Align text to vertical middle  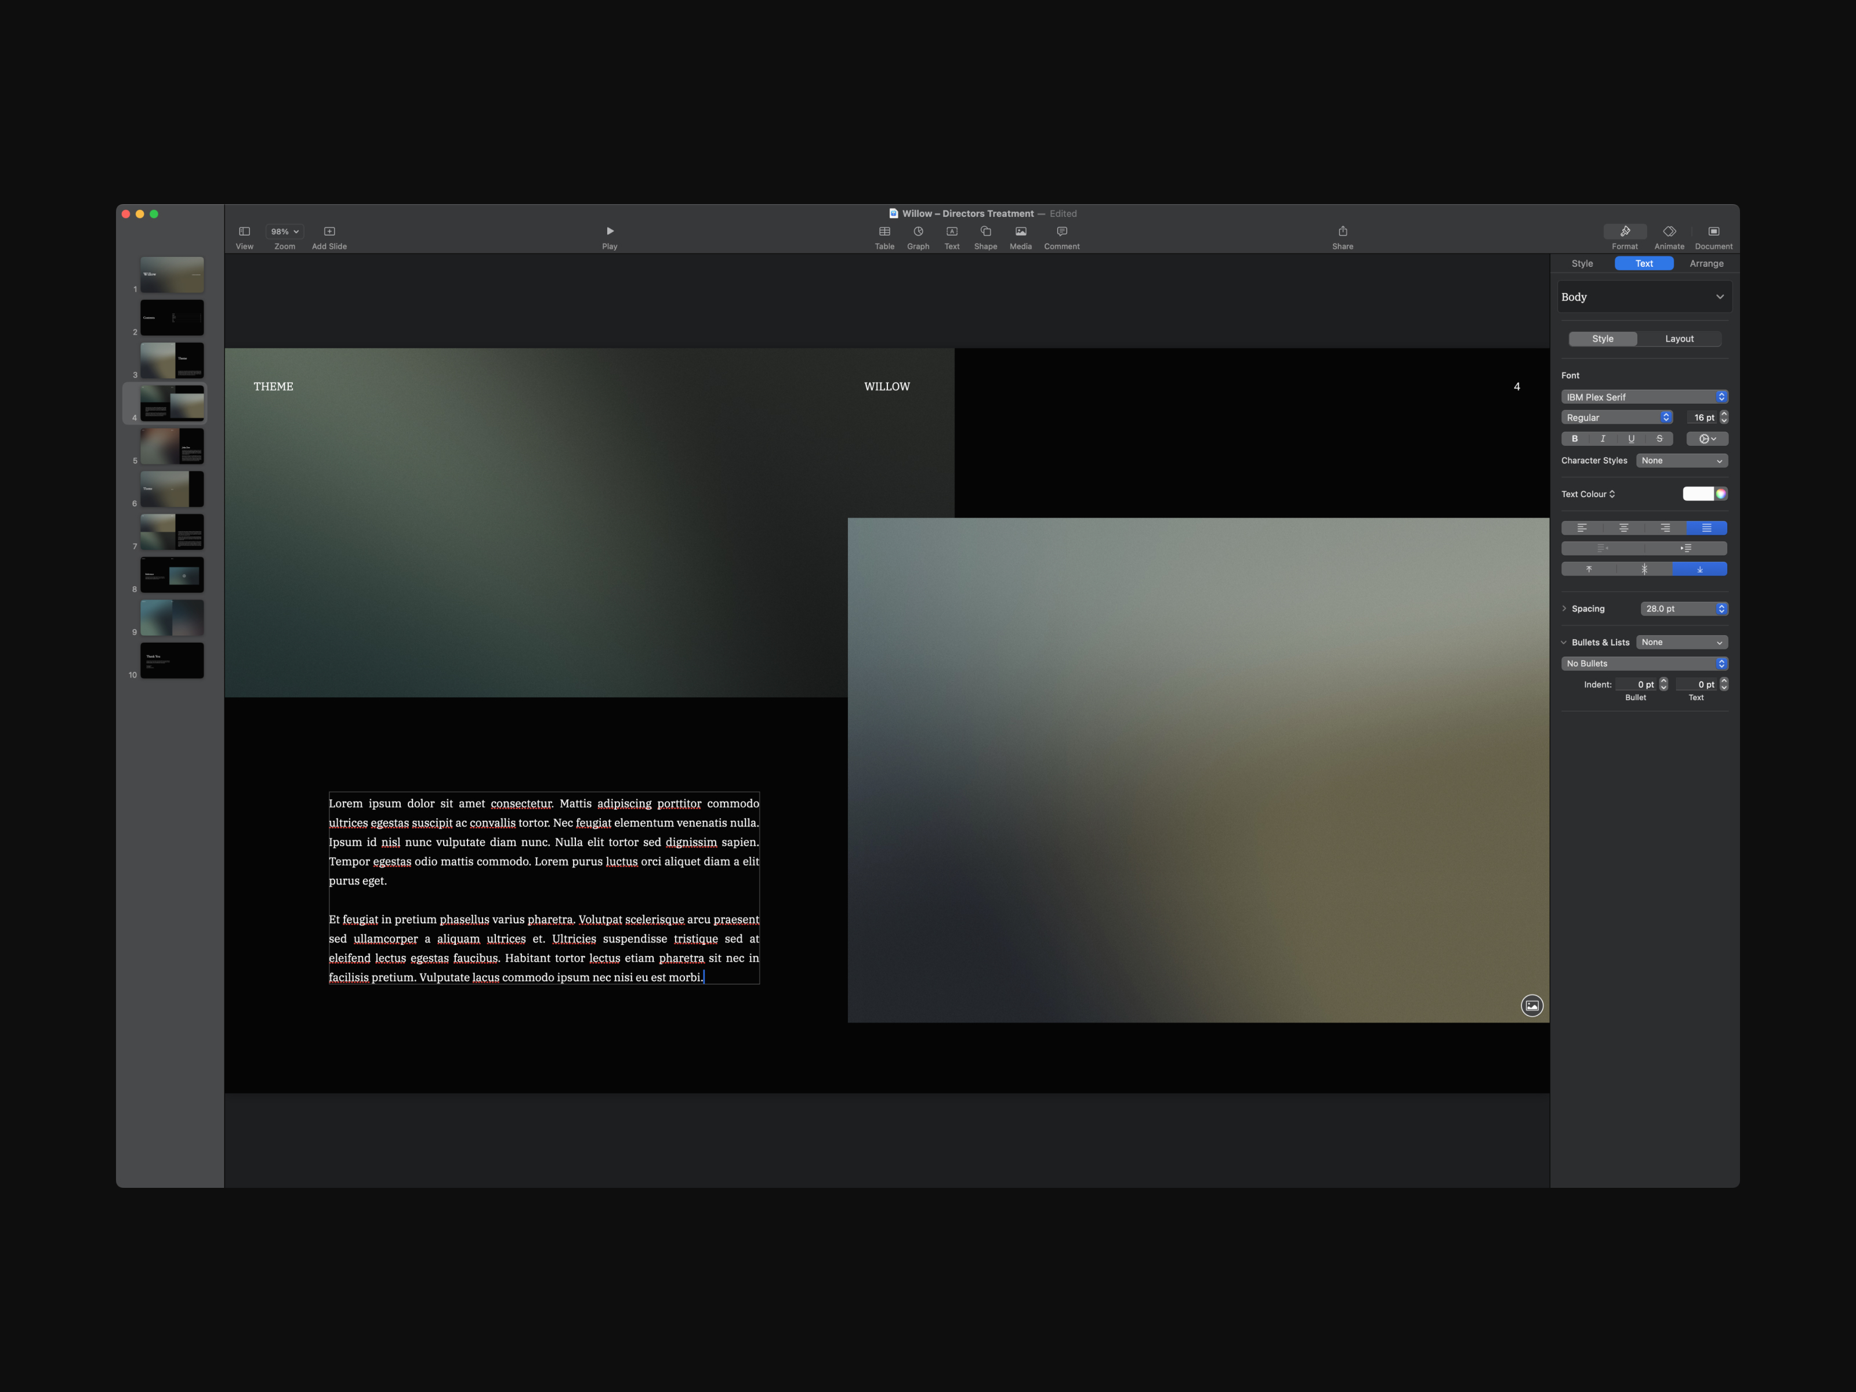click(x=1644, y=569)
